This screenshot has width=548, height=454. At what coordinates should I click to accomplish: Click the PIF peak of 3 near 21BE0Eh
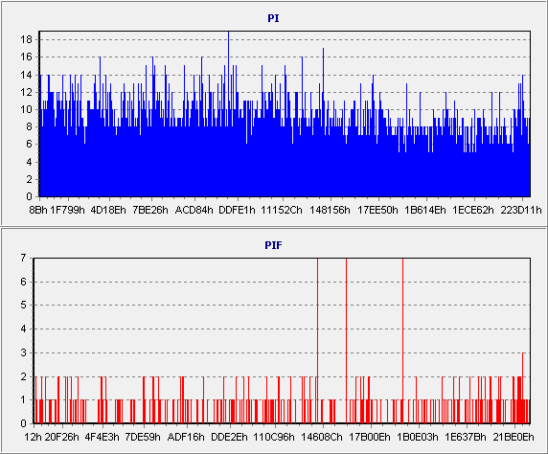point(523,388)
